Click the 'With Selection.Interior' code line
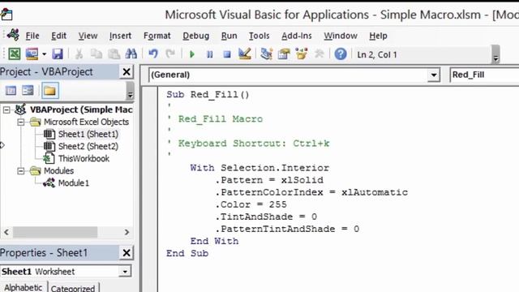Screen dimensions: 519x292 [x=259, y=168]
